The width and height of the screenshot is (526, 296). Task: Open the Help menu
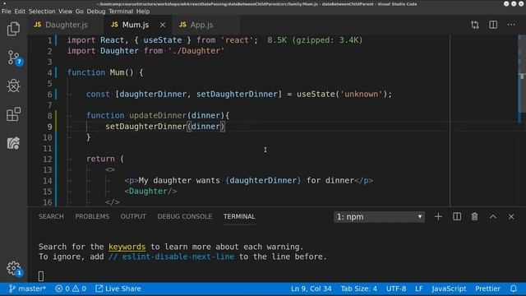143,12
